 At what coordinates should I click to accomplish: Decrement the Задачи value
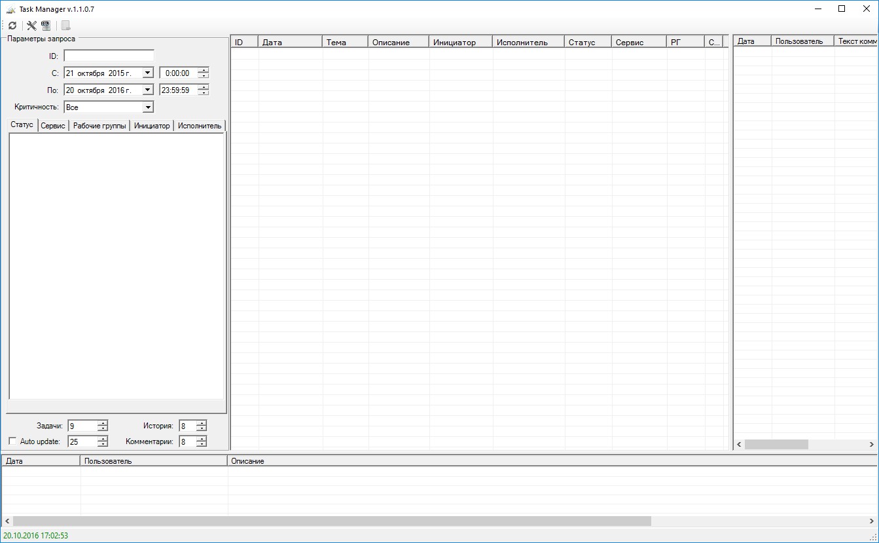[x=102, y=429]
